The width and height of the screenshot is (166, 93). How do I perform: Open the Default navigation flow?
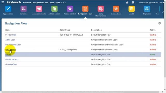pyautogui.click(x=8, y=55)
